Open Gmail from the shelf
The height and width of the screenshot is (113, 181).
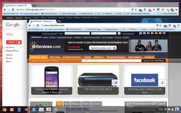point(12,109)
